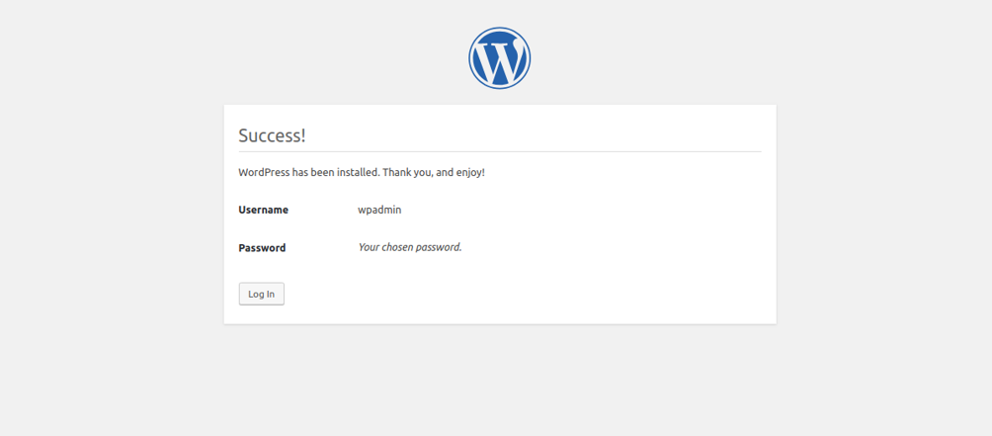Click the wpadmin username value

coord(379,210)
